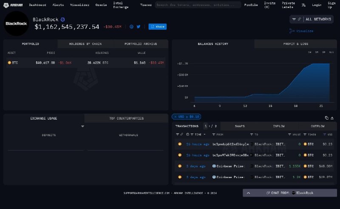
Task: Switch to the Holdings by Chain tab
Action: click(x=85, y=44)
